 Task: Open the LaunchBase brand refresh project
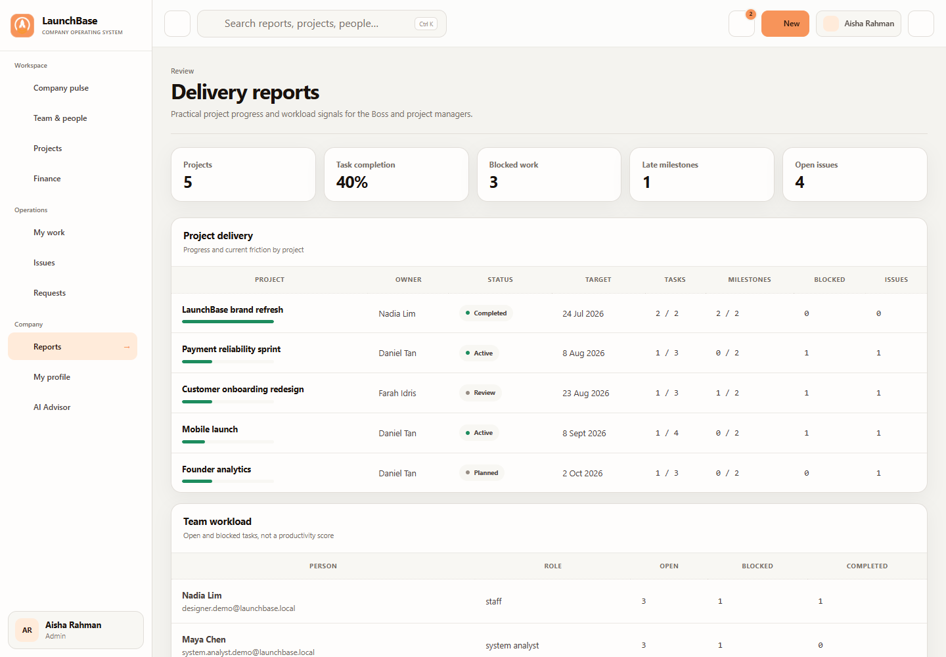click(x=233, y=309)
